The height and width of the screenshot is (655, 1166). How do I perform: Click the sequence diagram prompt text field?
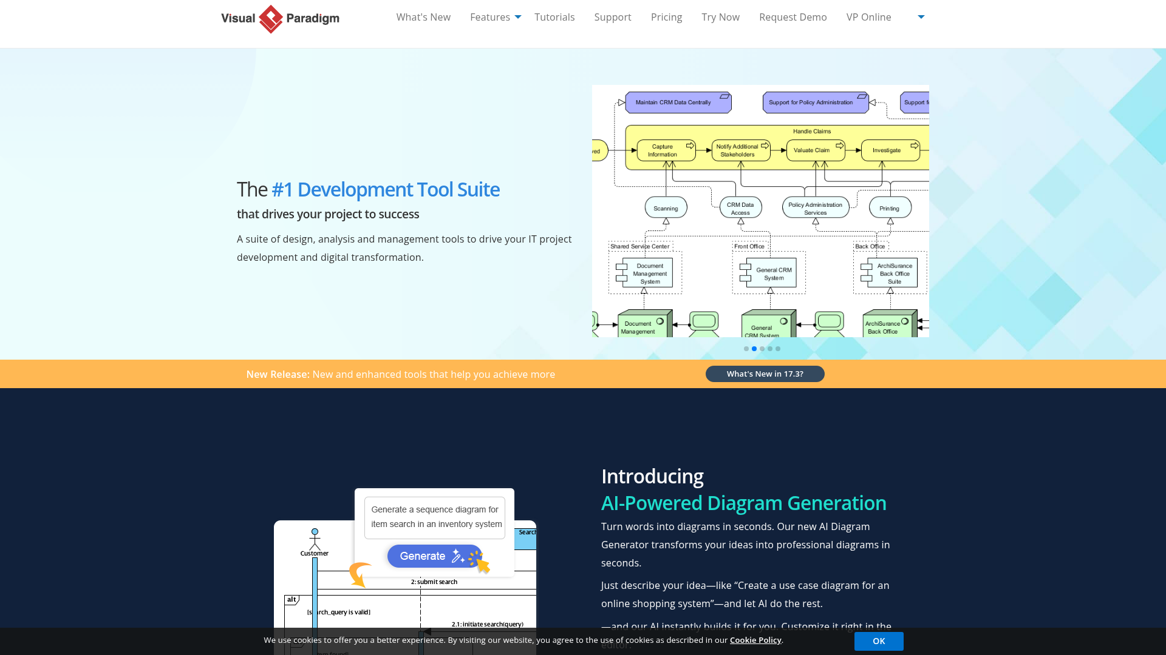click(435, 517)
